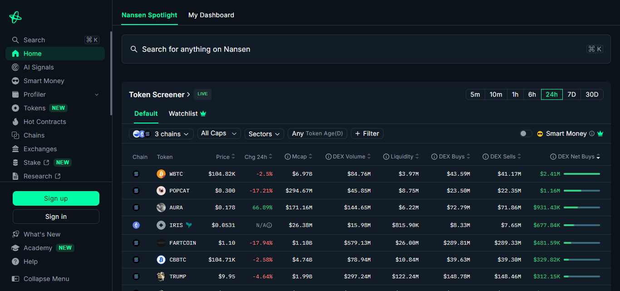The width and height of the screenshot is (620, 291).
Task: Click the Smart Money sunglasses icon in sidebar
Action: pyautogui.click(x=15, y=81)
